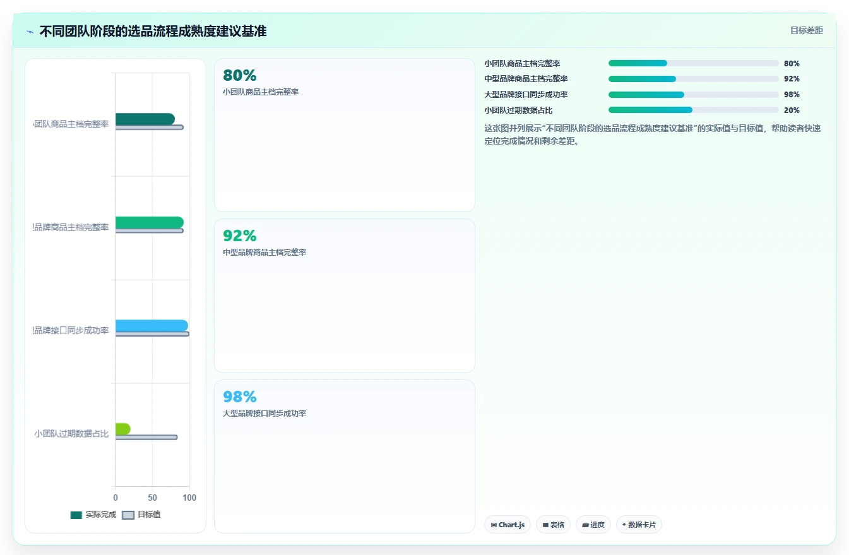Click the lime 小团队过期数据占比 chart bar
This screenshot has height=555, width=849.
point(122,429)
